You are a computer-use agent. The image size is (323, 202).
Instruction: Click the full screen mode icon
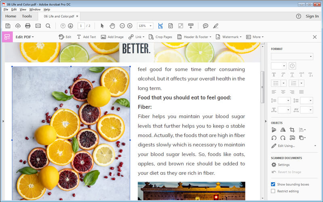click(x=180, y=26)
